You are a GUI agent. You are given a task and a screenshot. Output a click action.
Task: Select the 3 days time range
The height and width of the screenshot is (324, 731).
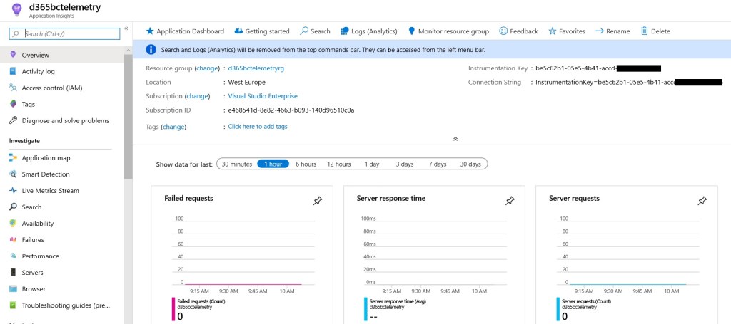click(405, 164)
